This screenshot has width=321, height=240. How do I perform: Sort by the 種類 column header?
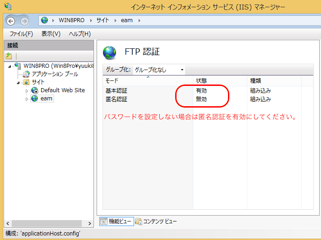tap(274, 81)
